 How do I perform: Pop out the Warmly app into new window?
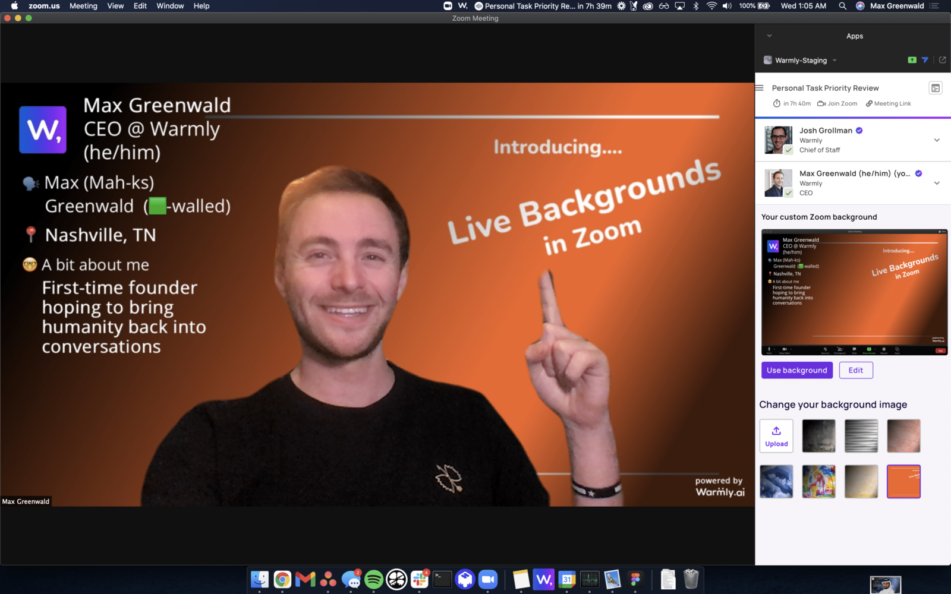(x=942, y=60)
